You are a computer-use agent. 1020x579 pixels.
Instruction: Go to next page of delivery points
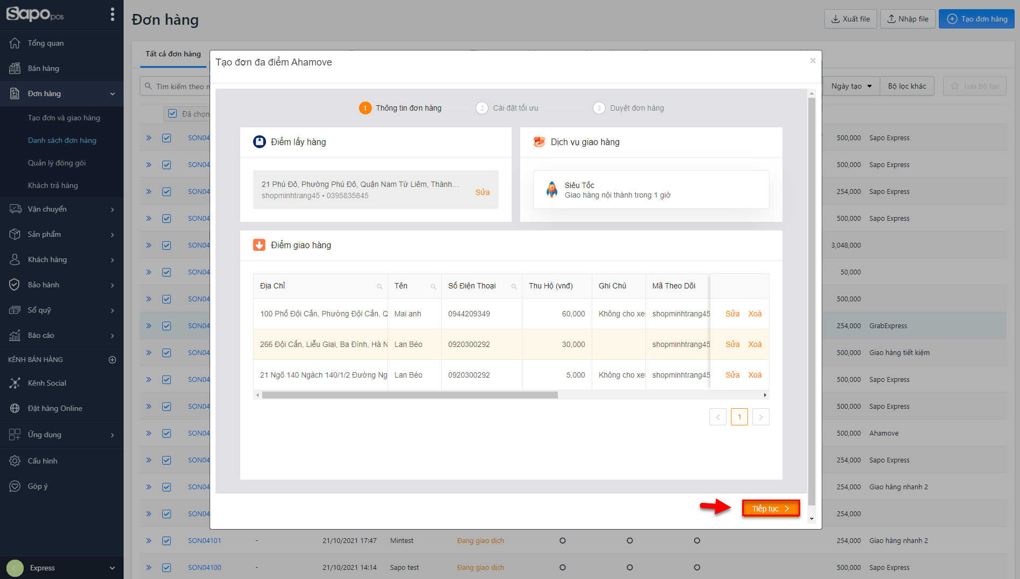761,417
